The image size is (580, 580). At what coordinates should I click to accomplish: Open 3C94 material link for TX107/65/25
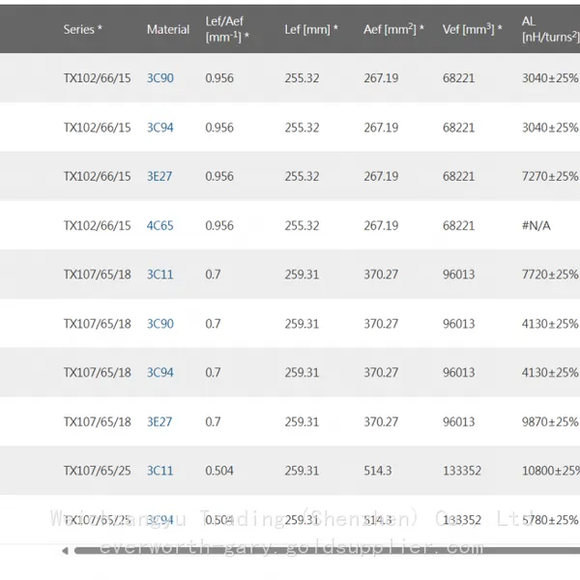[x=160, y=520]
